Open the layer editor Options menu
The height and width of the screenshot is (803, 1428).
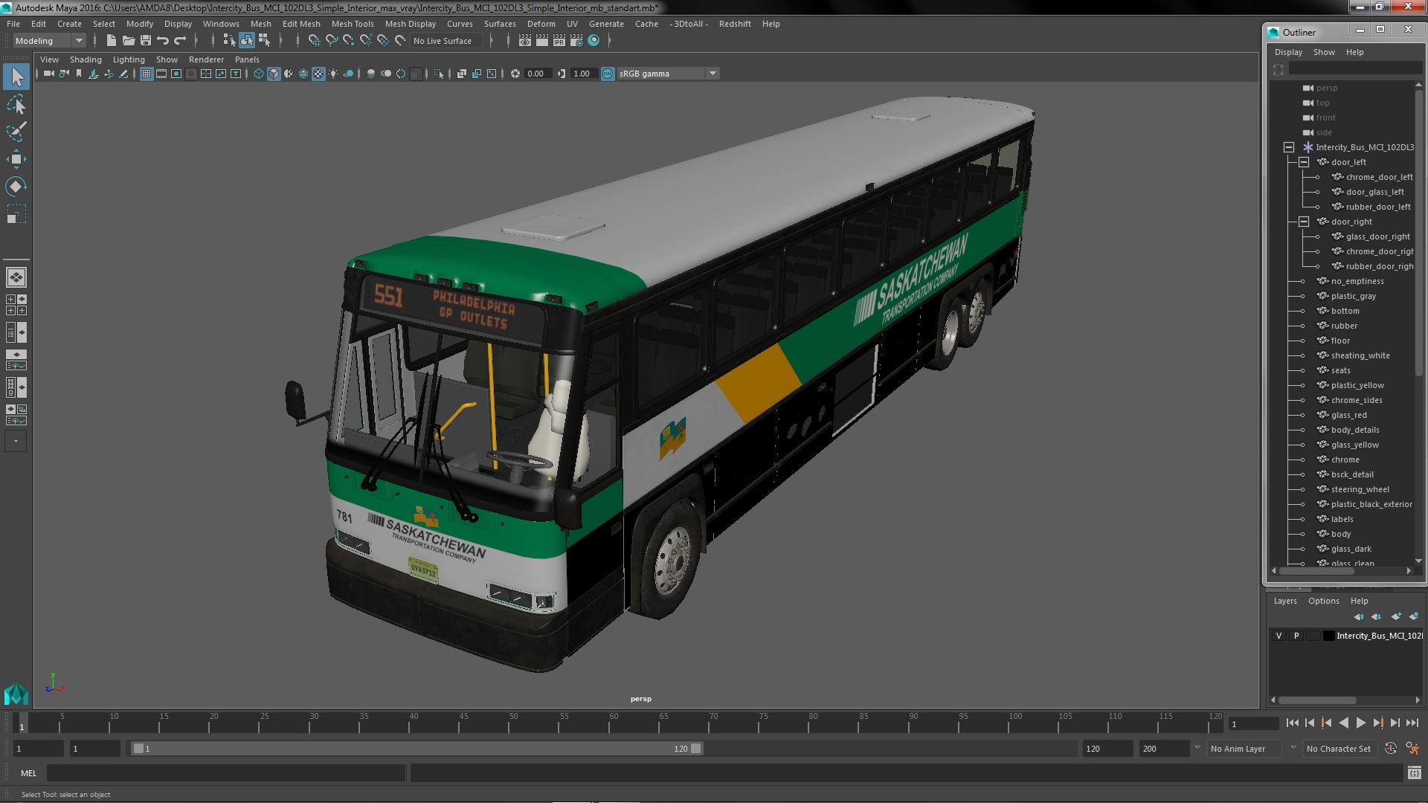click(x=1324, y=601)
